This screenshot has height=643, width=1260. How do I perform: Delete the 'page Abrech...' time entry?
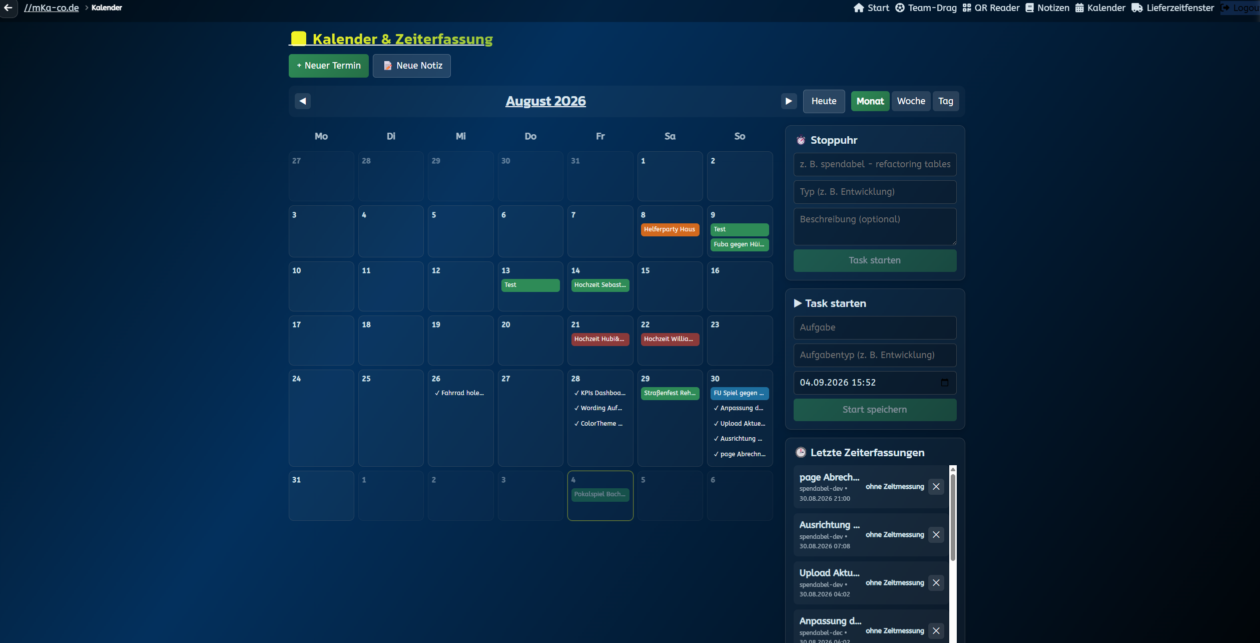tap(936, 487)
